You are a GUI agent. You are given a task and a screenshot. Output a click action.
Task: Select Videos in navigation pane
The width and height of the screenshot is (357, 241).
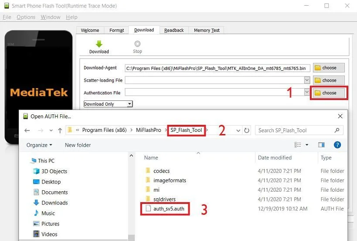tap(45, 234)
